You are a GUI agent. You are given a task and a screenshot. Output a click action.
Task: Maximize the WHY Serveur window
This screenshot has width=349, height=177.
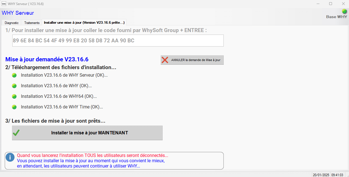click(x=331, y=4)
